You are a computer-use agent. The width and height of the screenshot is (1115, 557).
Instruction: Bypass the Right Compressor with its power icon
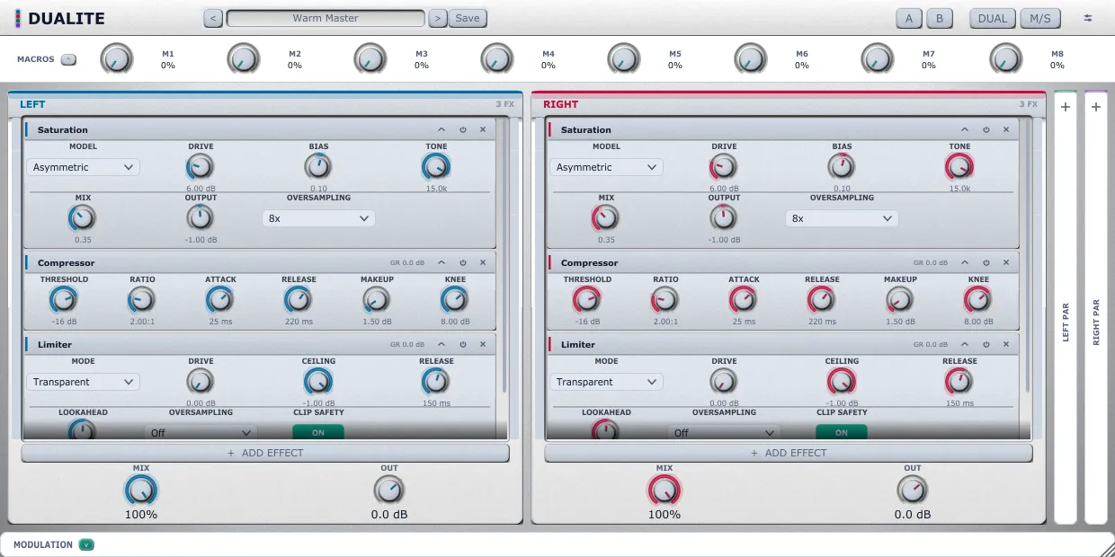[x=986, y=262]
